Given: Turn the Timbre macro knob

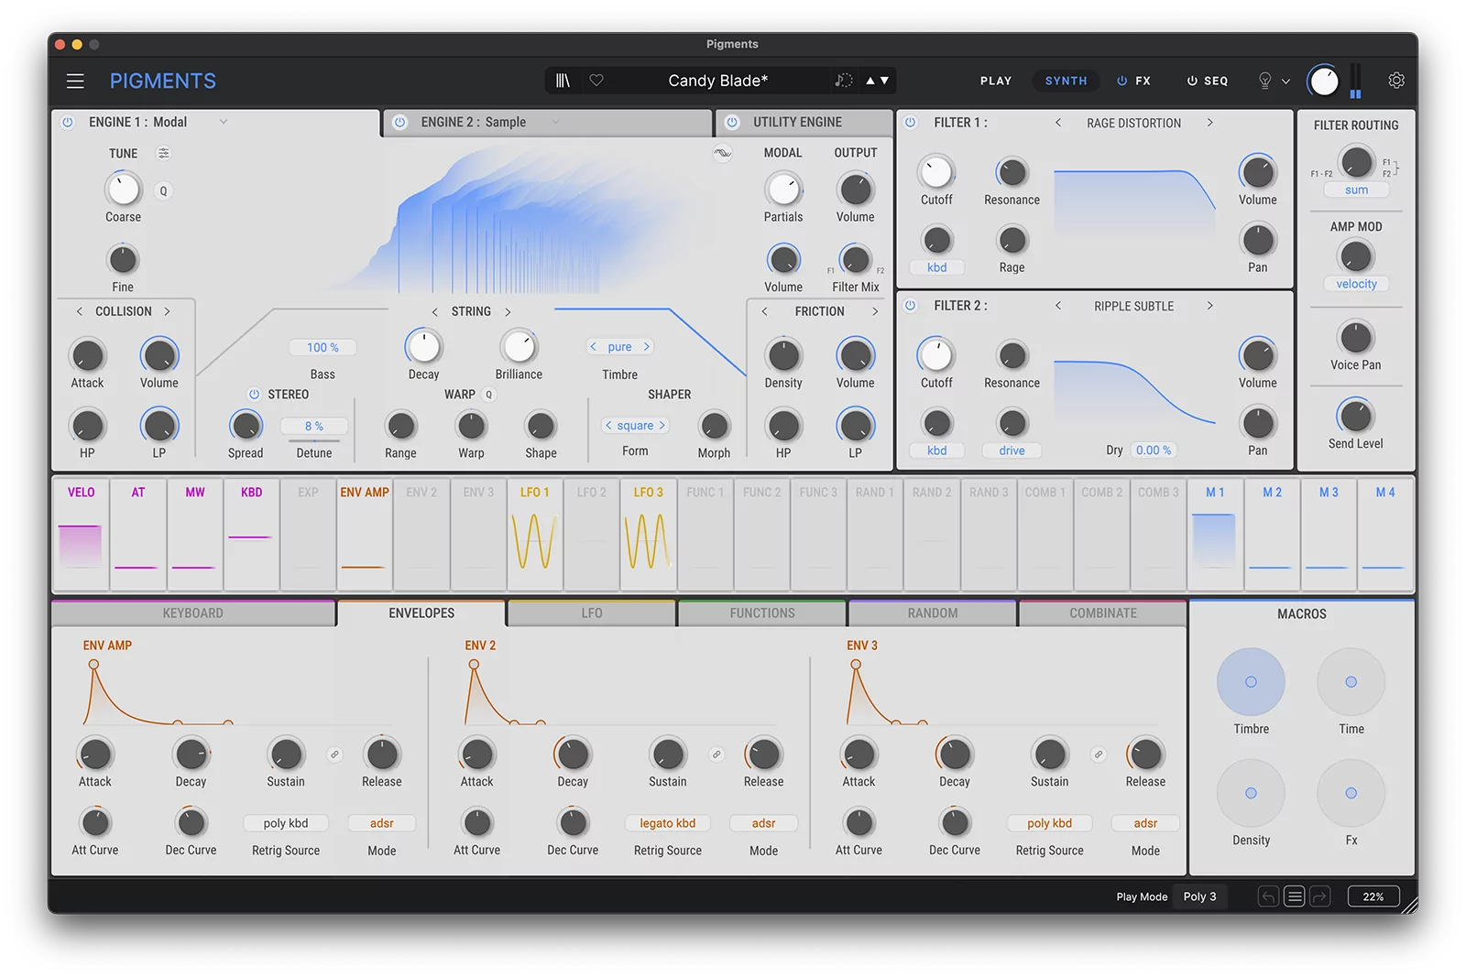Looking at the screenshot, I should tap(1251, 682).
